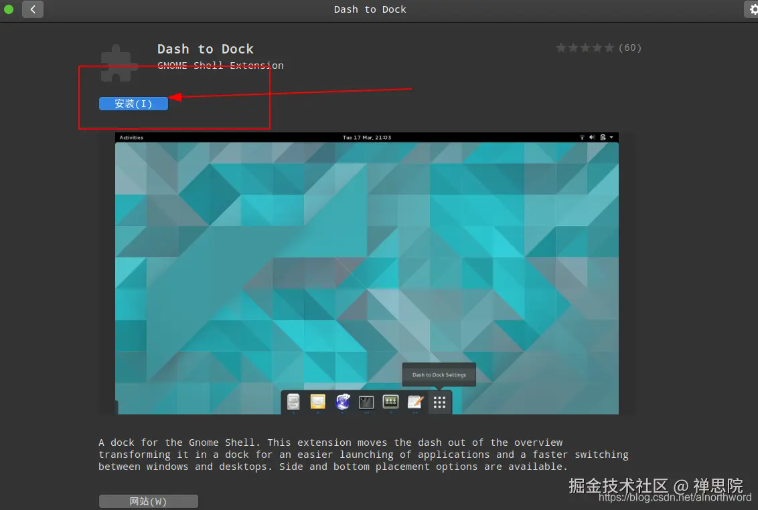The height and width of the screenshot is (510, 758).
Task: Open the Dash to Dock preview screenshot
Action: click(x=367, y=273)
